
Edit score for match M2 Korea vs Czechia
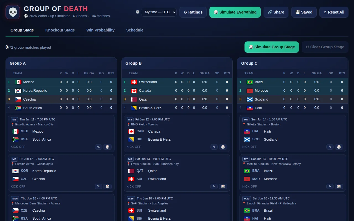[x=98, y=186]
